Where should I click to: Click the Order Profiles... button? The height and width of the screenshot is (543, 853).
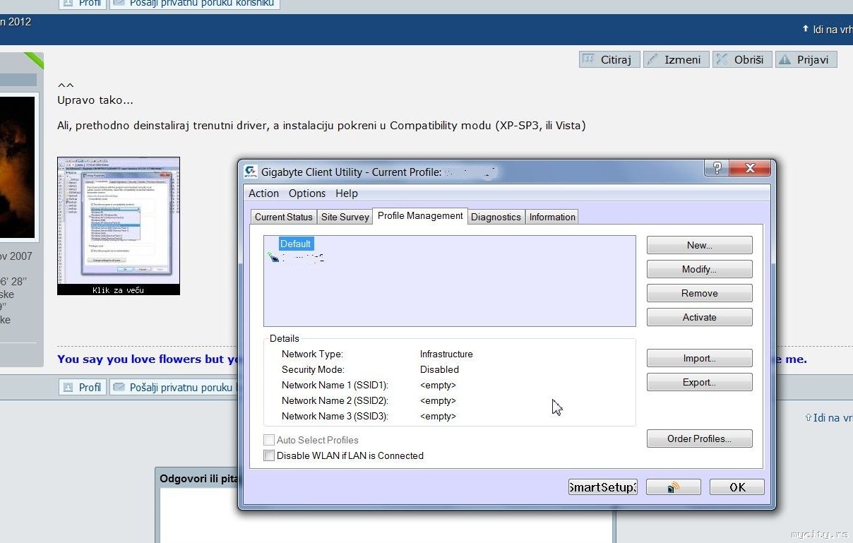coord(699,438)
